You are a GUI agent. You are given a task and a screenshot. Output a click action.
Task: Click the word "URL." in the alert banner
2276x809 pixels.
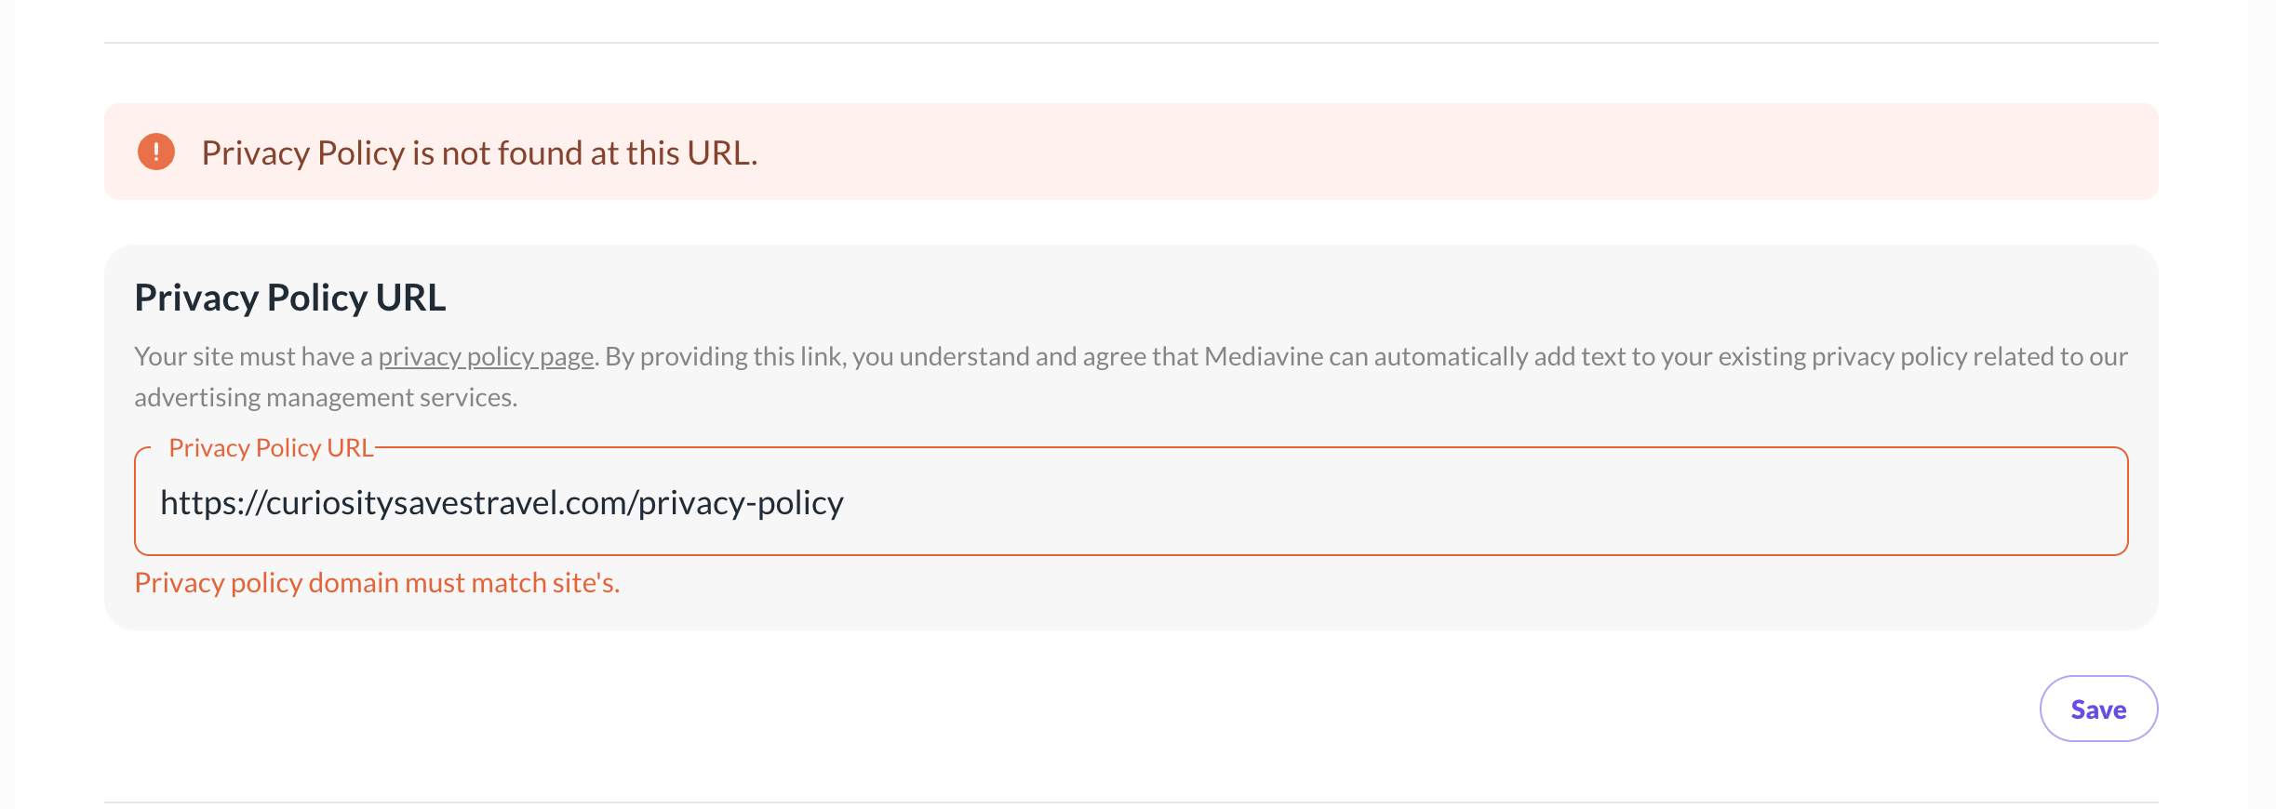tap(722, 153)
